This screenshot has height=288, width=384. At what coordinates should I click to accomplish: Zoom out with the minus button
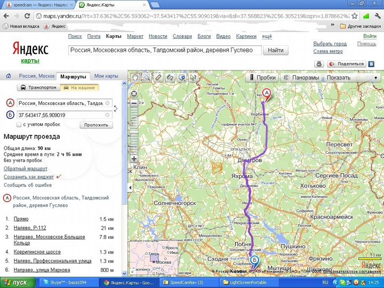tap(134, 103)
